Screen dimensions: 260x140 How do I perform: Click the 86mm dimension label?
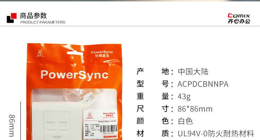pos(11,125)
